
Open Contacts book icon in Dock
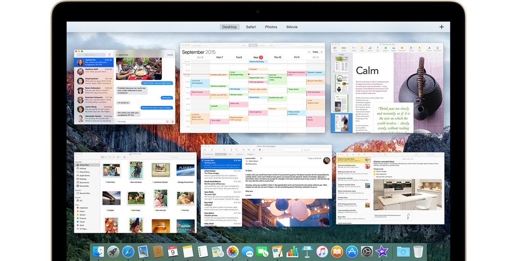tap(158, 252)
